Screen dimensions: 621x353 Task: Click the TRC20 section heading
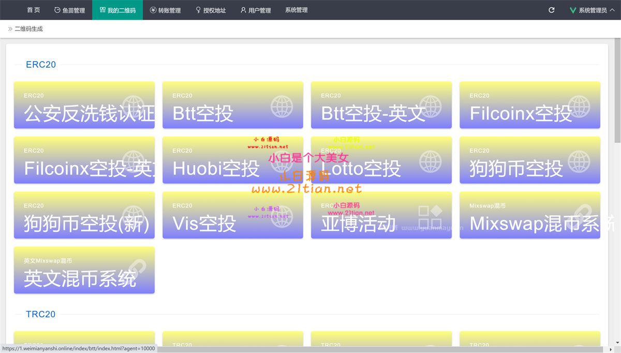click(41, 314)
